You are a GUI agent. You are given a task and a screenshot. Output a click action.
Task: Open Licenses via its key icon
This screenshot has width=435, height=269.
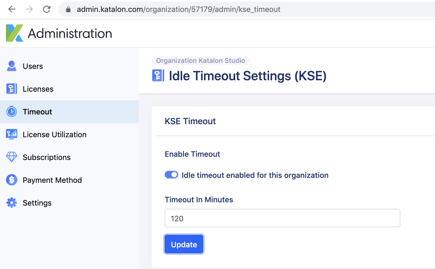click(12, 89)
